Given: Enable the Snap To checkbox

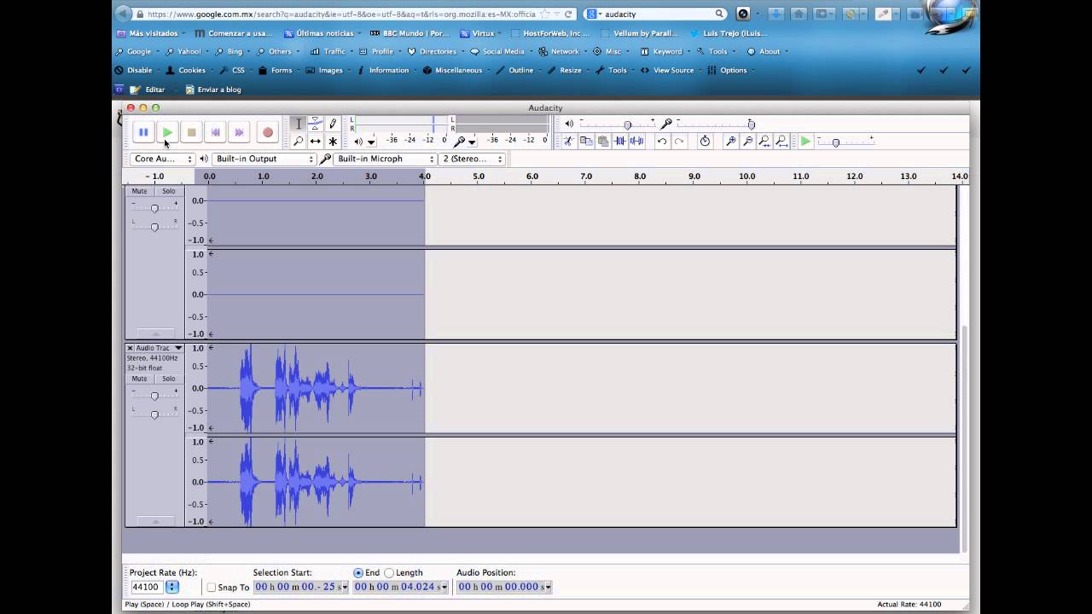Looking at the screenshot, I should click(x=211, y=588).
